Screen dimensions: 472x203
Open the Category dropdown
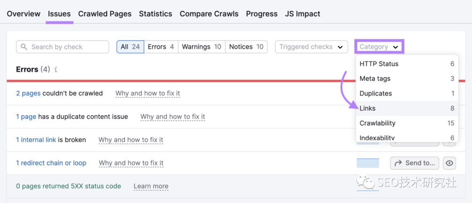pos(379,47)
